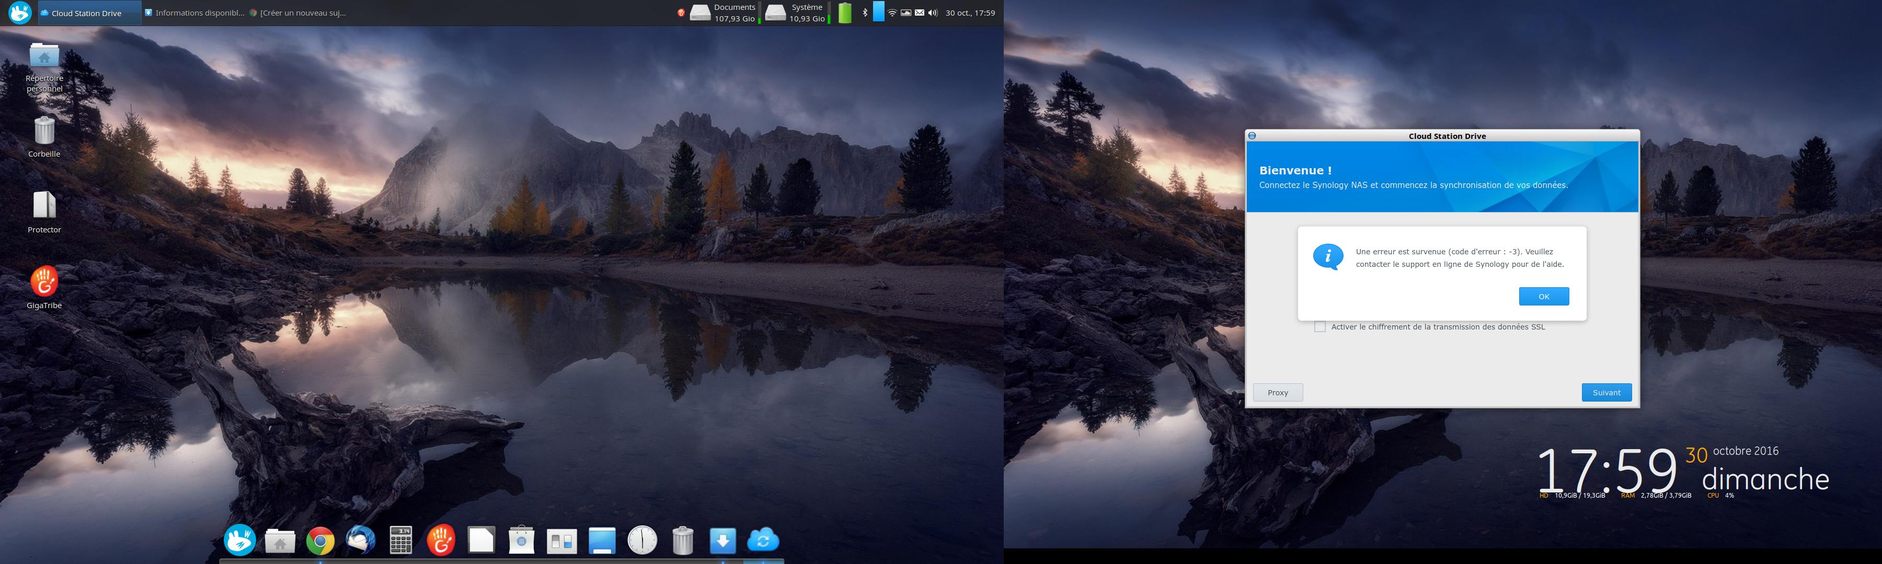Click the volume speaker tray icon
1882x564 pixels.
(933, 13)
